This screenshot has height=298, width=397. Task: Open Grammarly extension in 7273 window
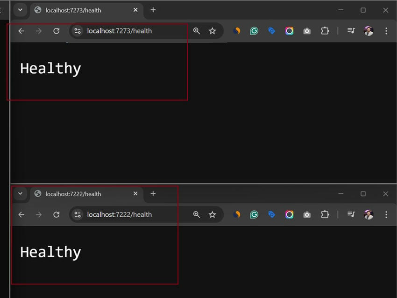click(254, 31)
